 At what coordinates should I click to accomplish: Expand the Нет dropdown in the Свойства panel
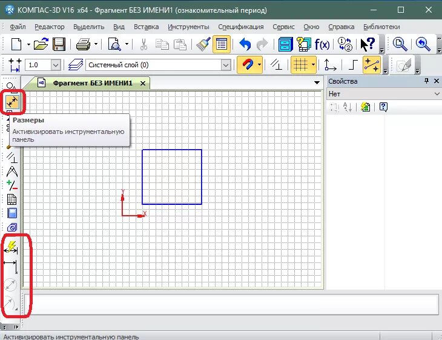click(x=437, y=94)
